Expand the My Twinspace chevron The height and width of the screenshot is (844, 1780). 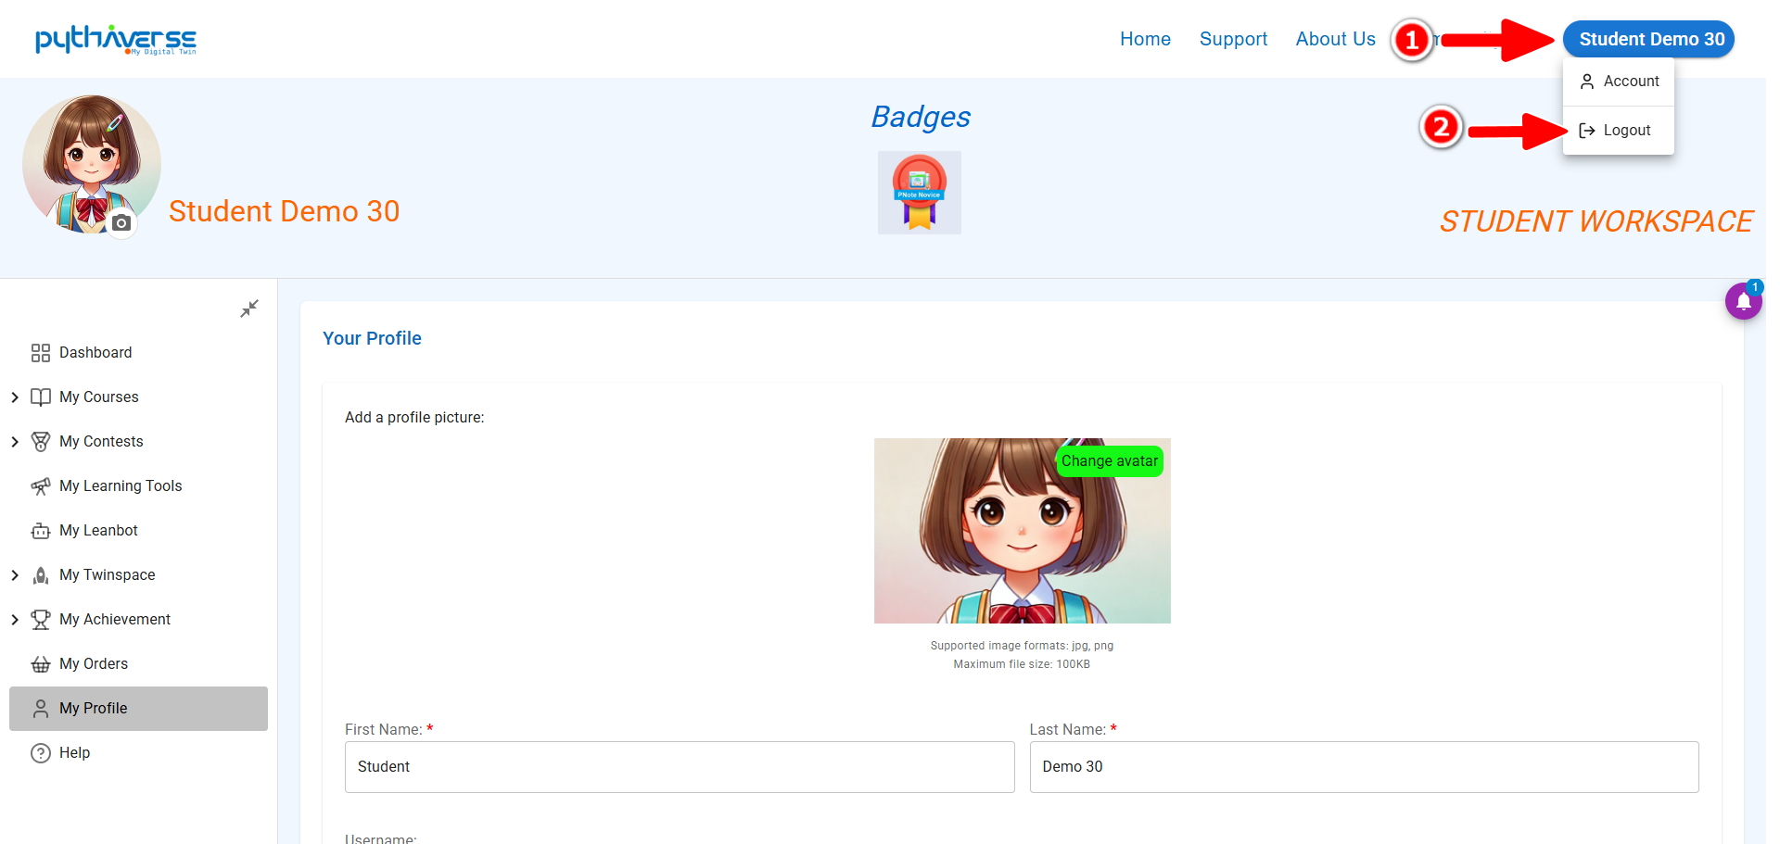pos(15,575)
